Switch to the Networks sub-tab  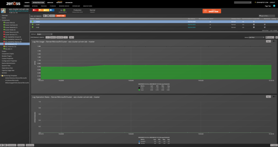[x=35, y=6]
